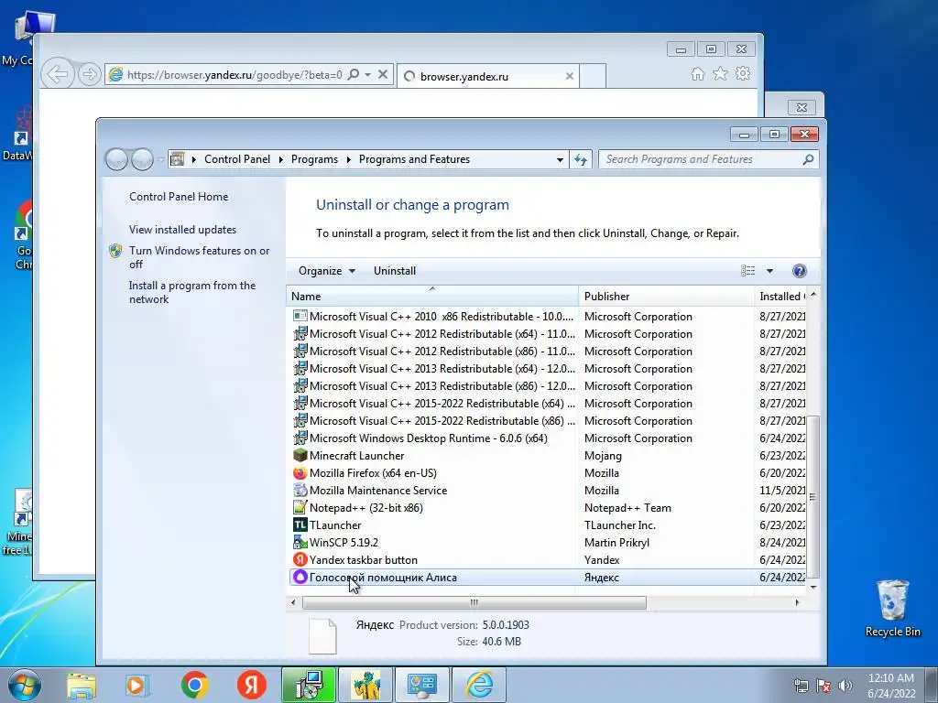Open the Organize dropdown menu
This screenshot has width=938, height=703.
(327, 271)
